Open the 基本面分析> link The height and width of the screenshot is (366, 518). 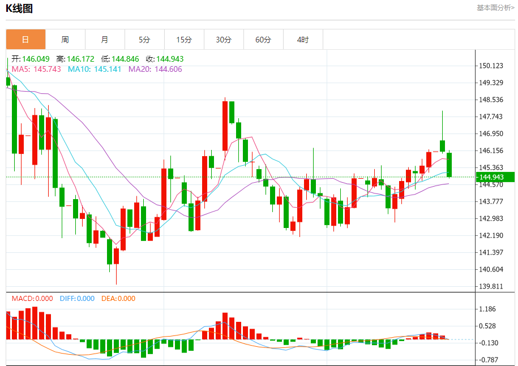click(x=495, y=8)
